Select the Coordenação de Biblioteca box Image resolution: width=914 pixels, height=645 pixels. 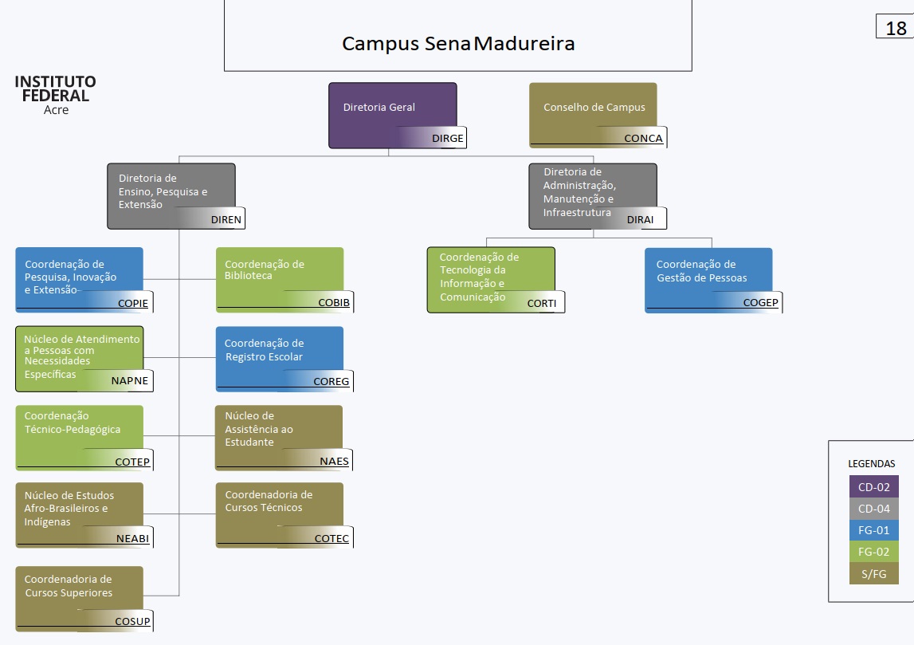coord(280,279)
